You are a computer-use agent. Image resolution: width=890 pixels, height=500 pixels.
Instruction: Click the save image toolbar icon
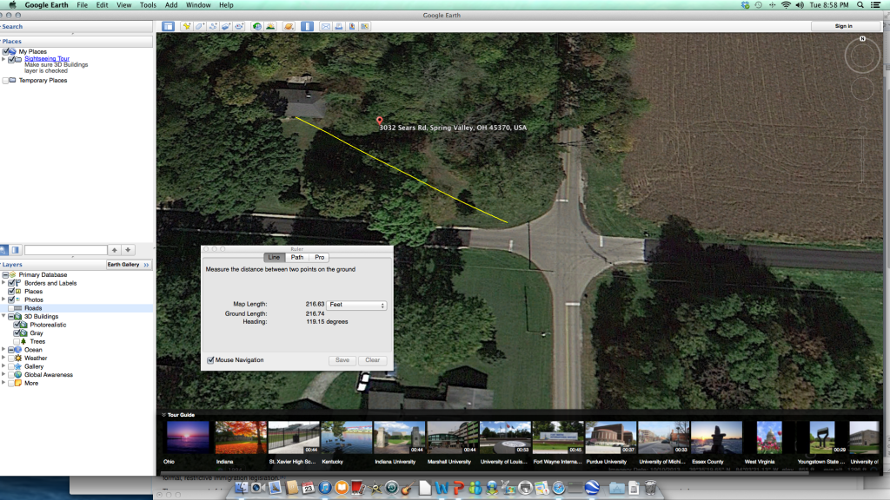click(352, 26)
